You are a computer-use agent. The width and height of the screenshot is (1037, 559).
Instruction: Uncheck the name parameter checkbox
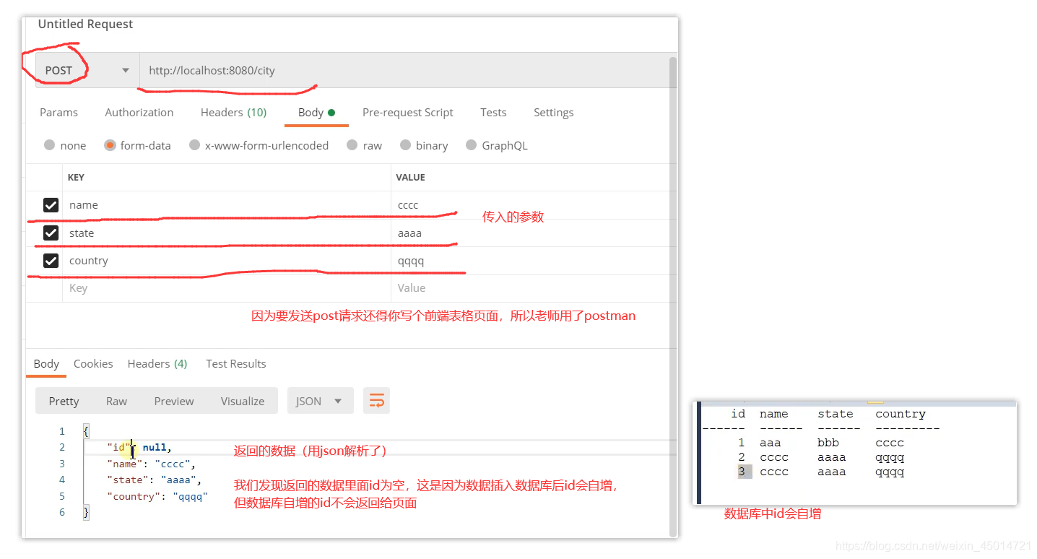(51, 205)
